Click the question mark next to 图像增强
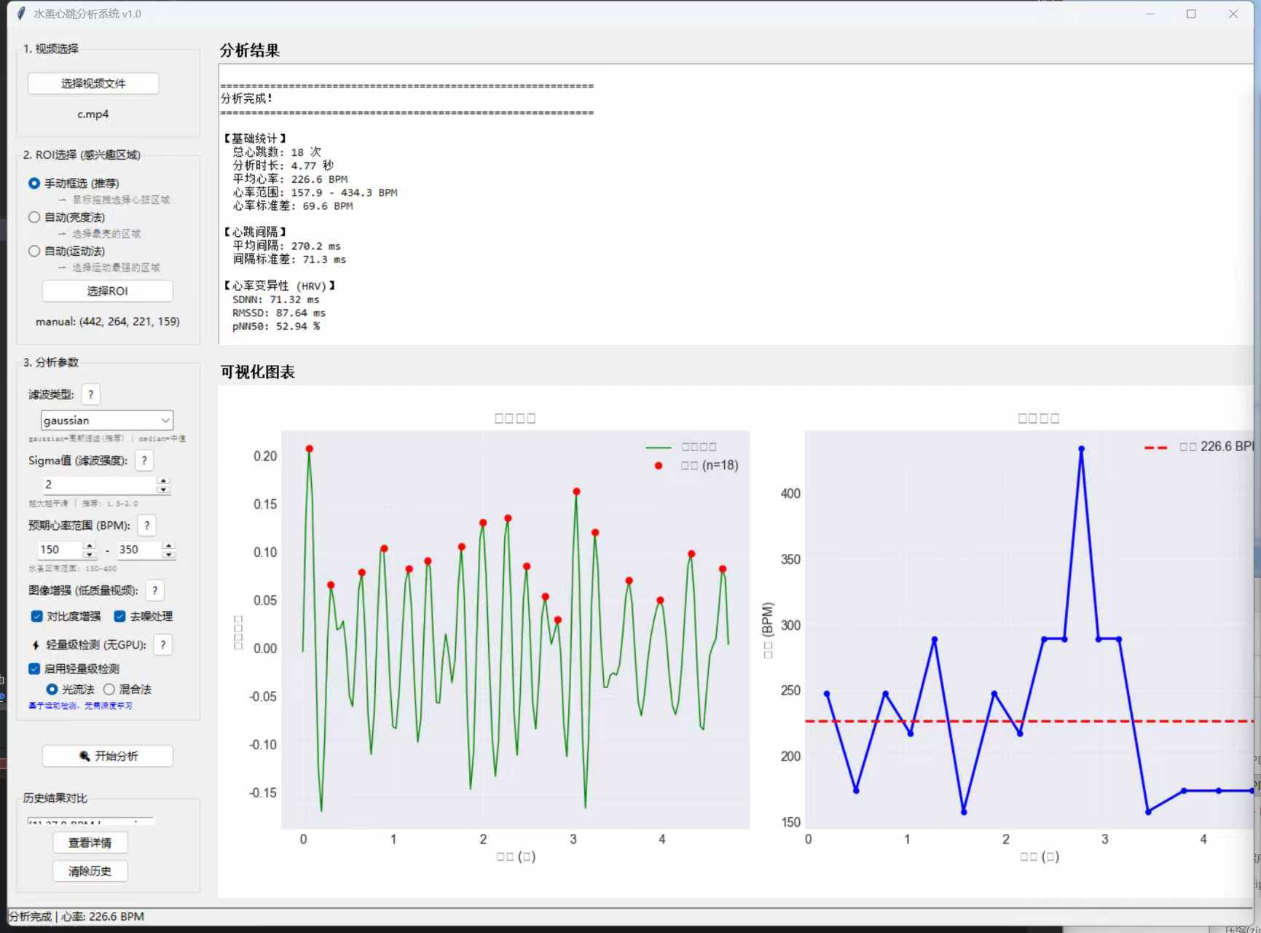 pyautogui.click(x=154, y=590)
